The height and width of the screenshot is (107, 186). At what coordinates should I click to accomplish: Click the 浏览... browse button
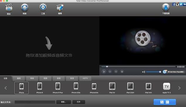tap(64, 102)
